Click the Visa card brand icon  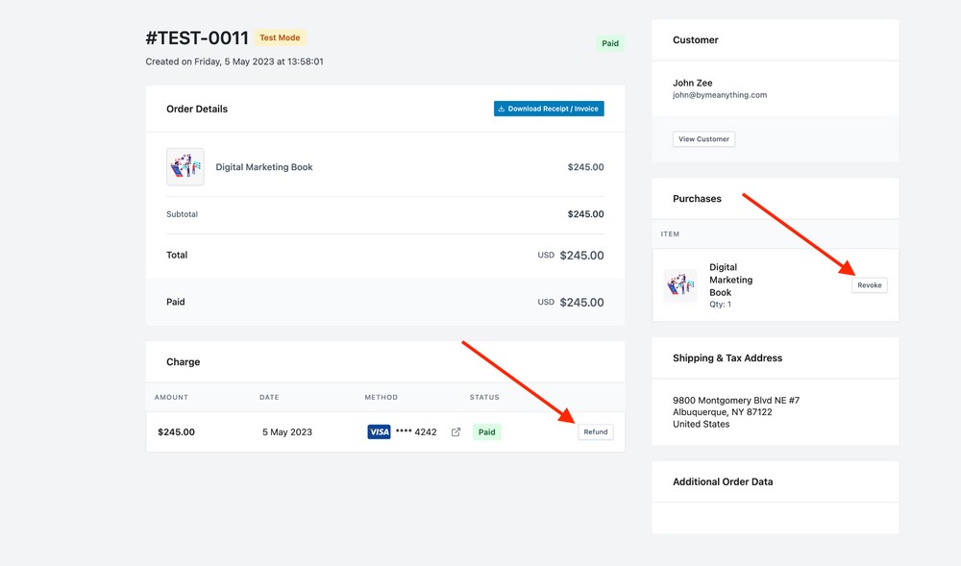378,432
